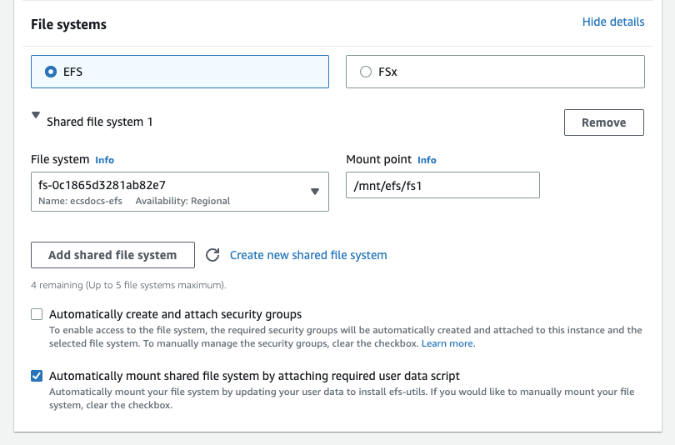Collapse the Shared file system 1 triangle
675x445 pixels.
click(36, 117)
